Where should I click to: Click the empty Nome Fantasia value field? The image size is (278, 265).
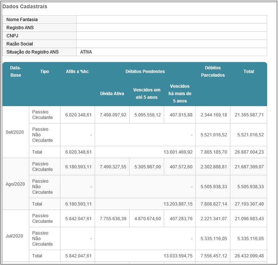(171, 20)
